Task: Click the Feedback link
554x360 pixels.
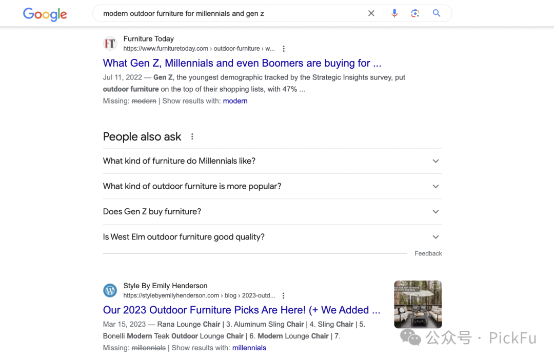Action: tap(428, 253)
